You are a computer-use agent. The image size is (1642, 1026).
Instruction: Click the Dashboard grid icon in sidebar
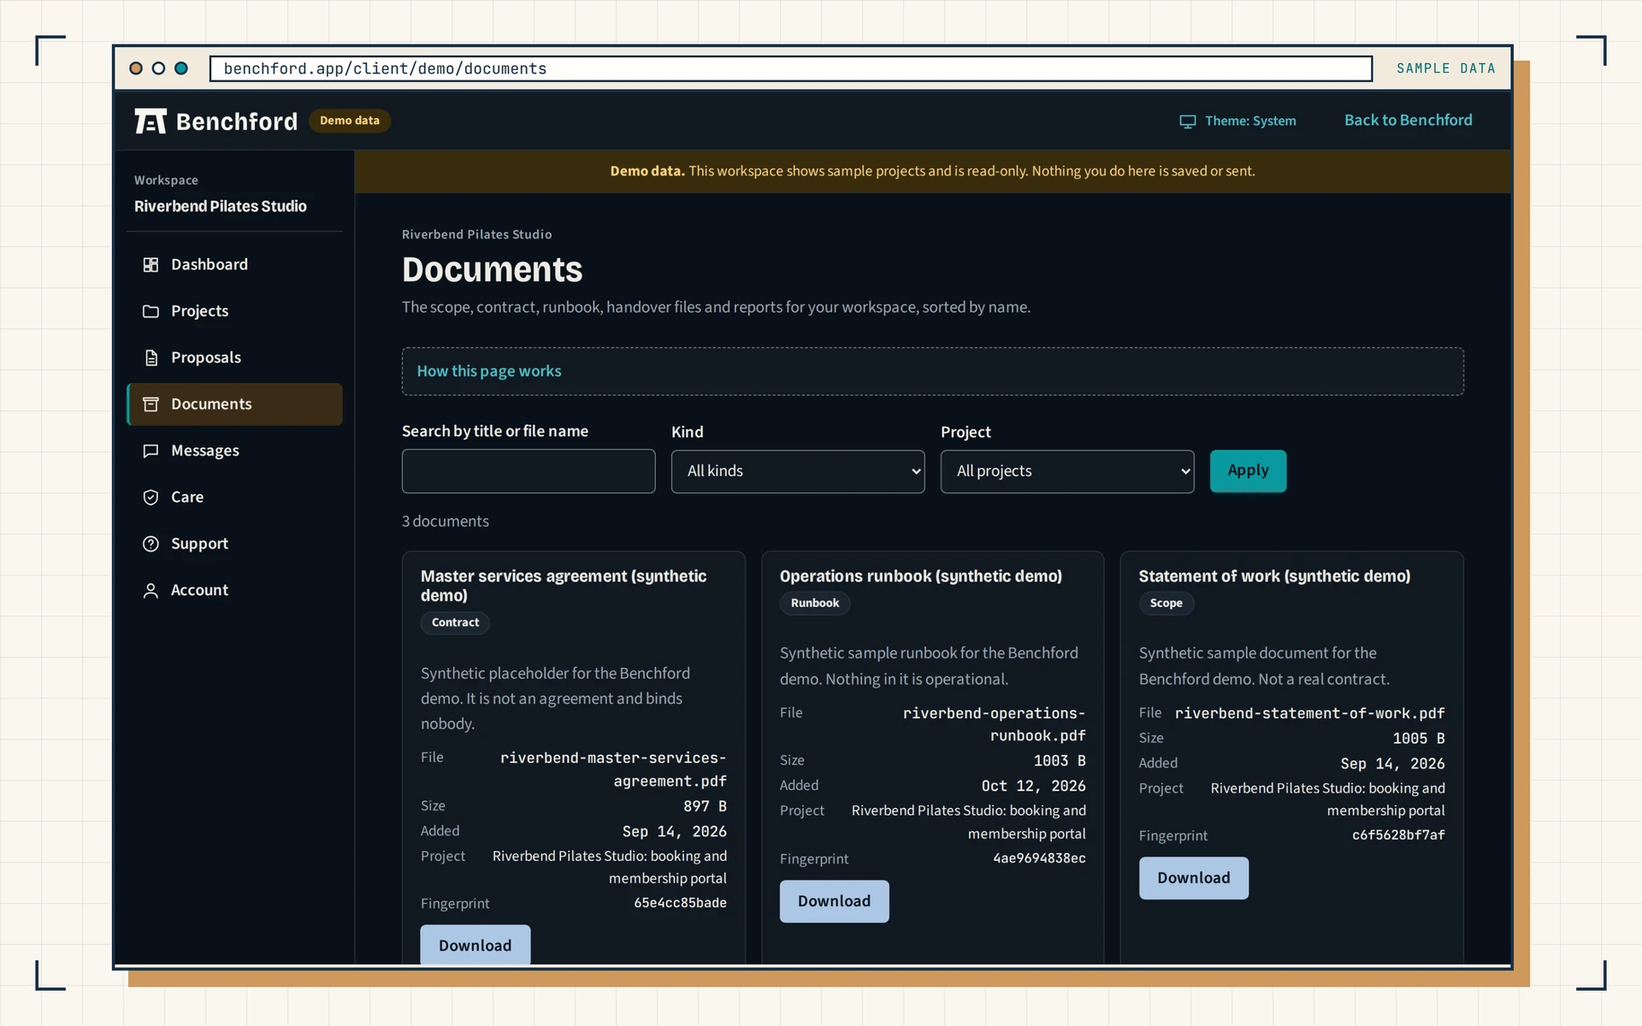151,265
